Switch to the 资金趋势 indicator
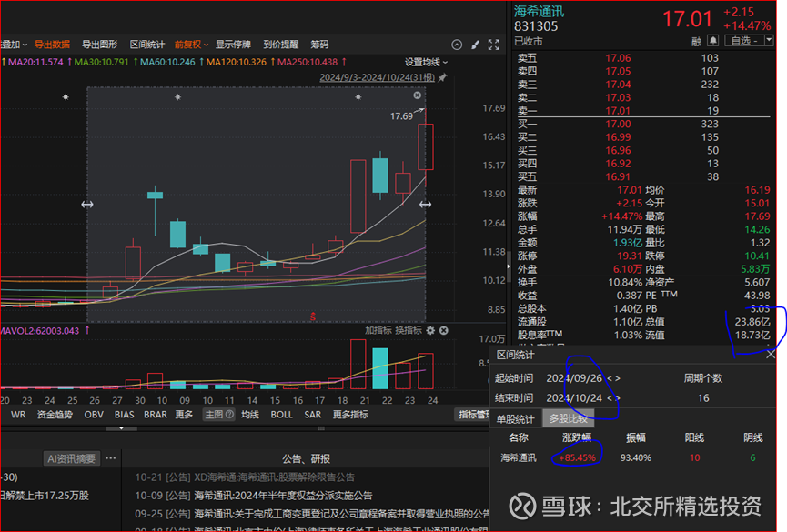The height and width of the screenshot is (532, 787). 55,415
